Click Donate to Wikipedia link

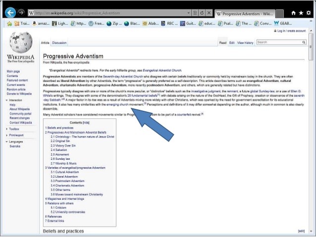click(x=19, y=94)
